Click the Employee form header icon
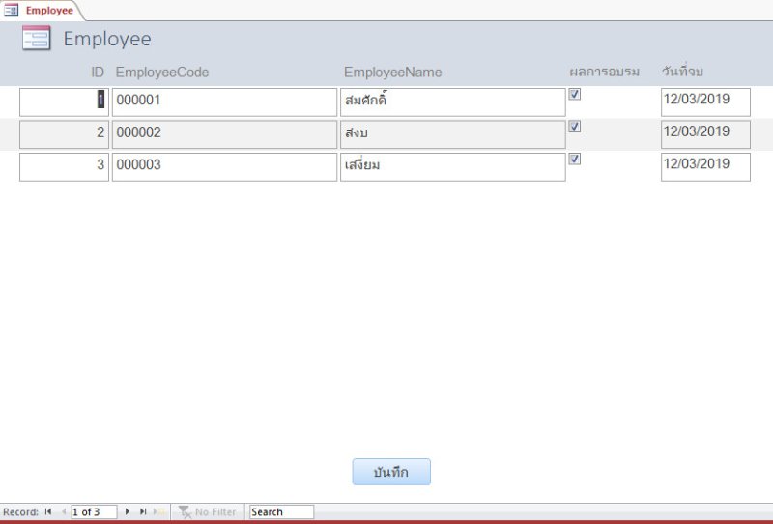The image size is (773, 524). click(36, 39)
